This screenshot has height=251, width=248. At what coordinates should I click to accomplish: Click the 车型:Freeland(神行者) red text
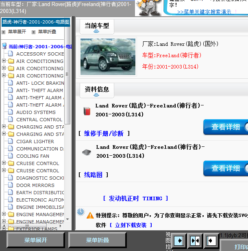click(x=172, y=56)
